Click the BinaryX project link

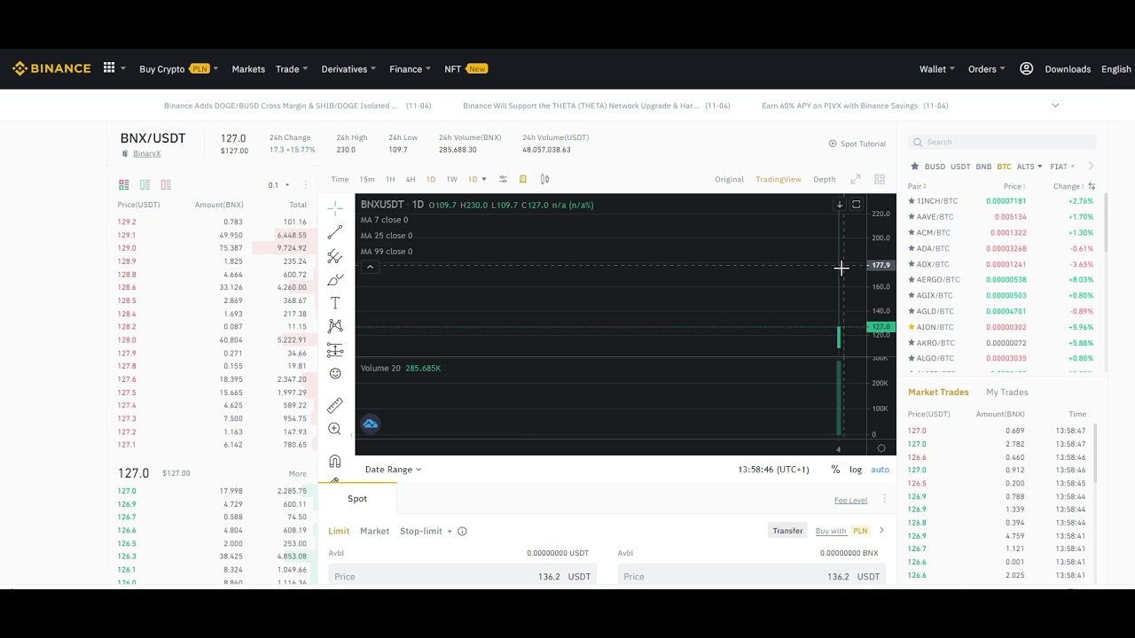[x=146, y=153]
